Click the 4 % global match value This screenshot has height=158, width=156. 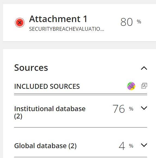[x=126, y=146]
